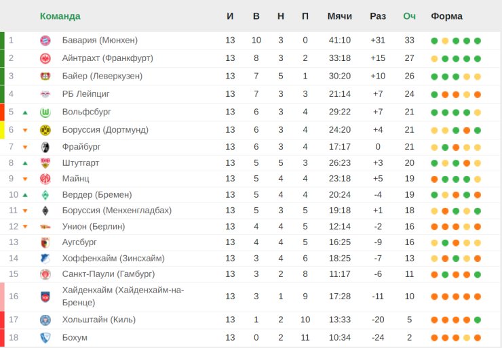Viewport: 502px width, 348px height.
Task: Click the Bochum team logo
Action: 45,338
